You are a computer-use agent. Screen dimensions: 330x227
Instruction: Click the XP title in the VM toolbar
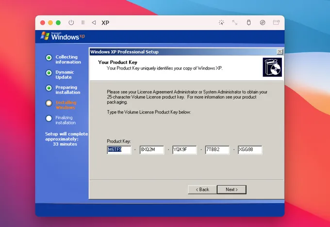(x=105, y=23)
